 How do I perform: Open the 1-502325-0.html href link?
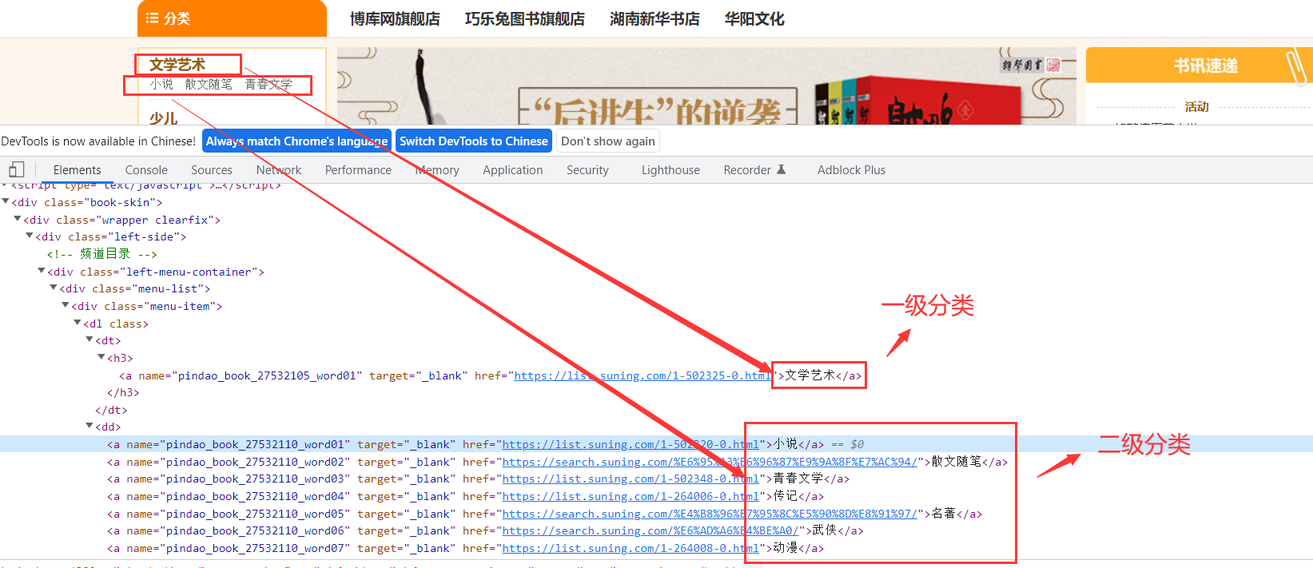pos(642,375)
